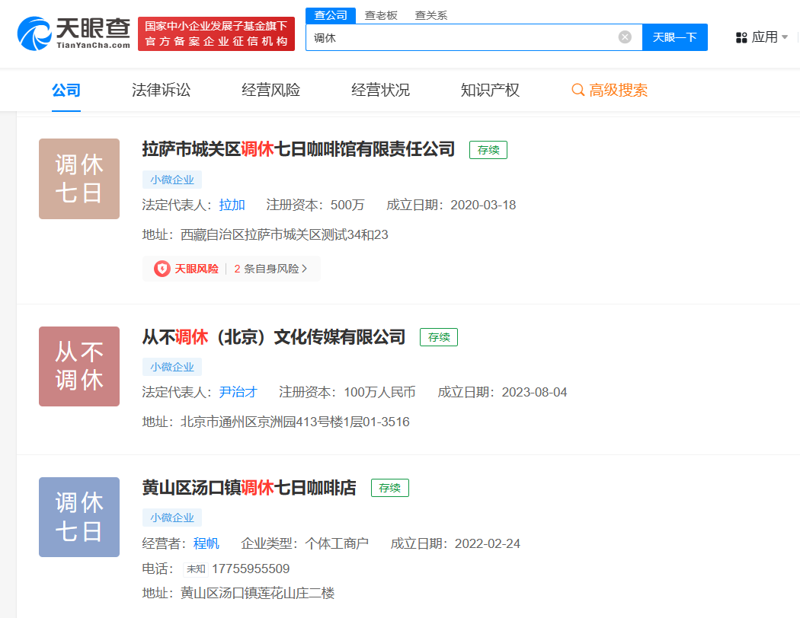800x618 pixels.
Task: Click the 天眼风险 shield icon
Action: [x=162, y=269]
